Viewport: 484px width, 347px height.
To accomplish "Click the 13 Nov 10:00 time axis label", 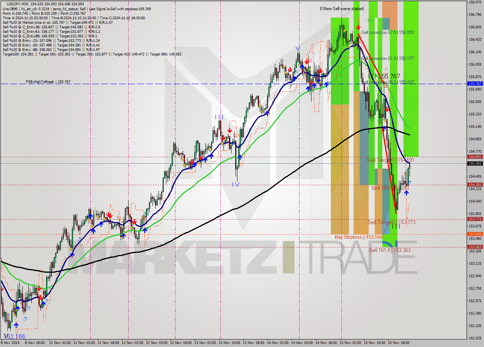I will coord(229,343).
